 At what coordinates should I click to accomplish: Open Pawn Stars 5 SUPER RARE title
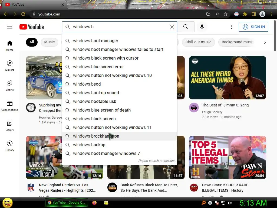pyautogui.click(x=225, y=188)
